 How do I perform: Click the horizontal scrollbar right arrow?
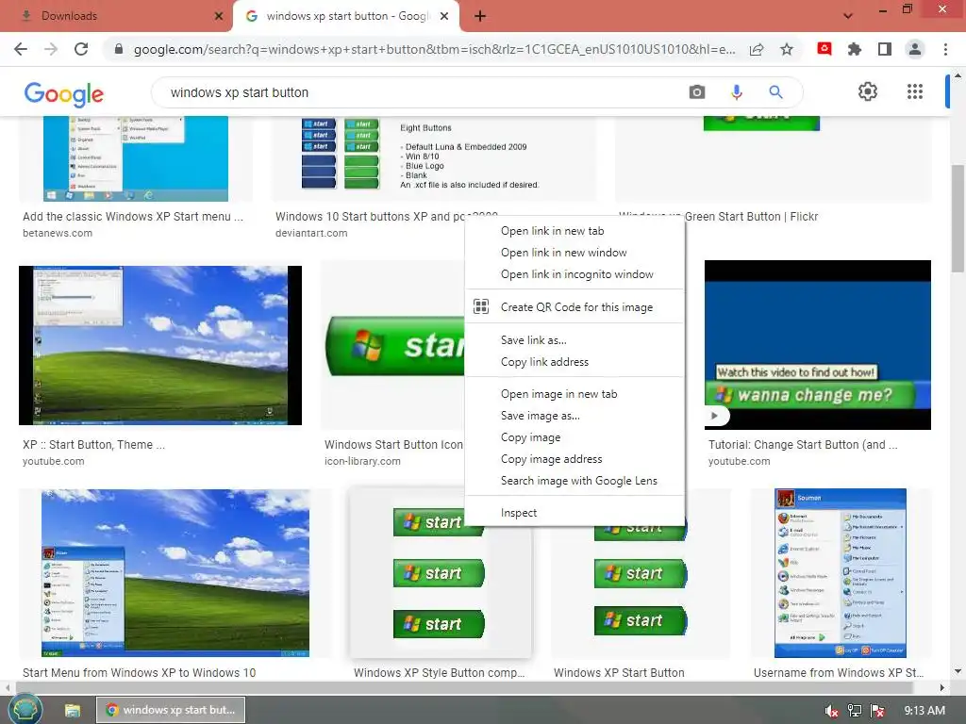[941, 687]
